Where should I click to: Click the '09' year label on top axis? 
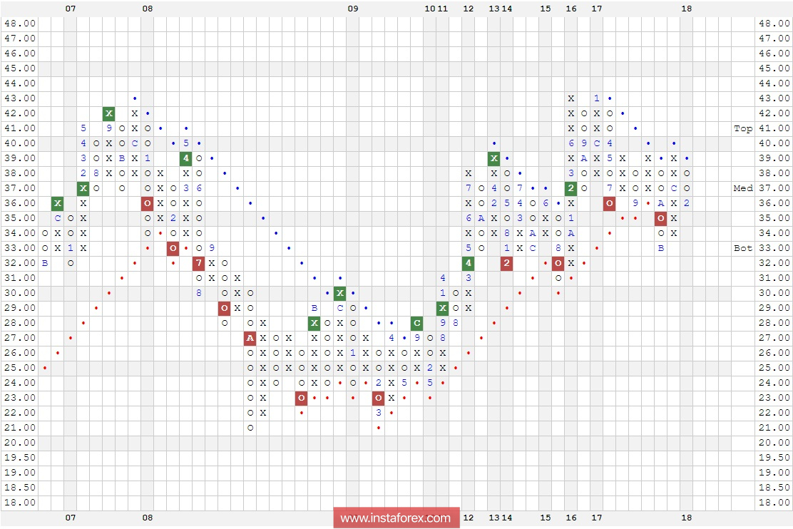pos(353,9)
